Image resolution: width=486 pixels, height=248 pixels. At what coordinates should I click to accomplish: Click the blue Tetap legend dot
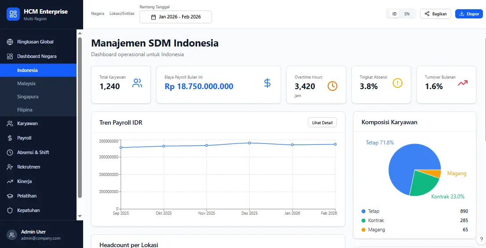pyautogui.click(x=364, y=212)
